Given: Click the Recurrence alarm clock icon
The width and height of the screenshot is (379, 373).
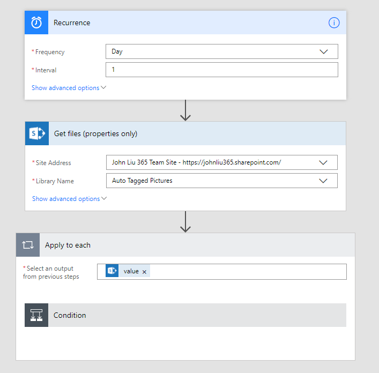Looking at the screenshot, I should (36, 23).
